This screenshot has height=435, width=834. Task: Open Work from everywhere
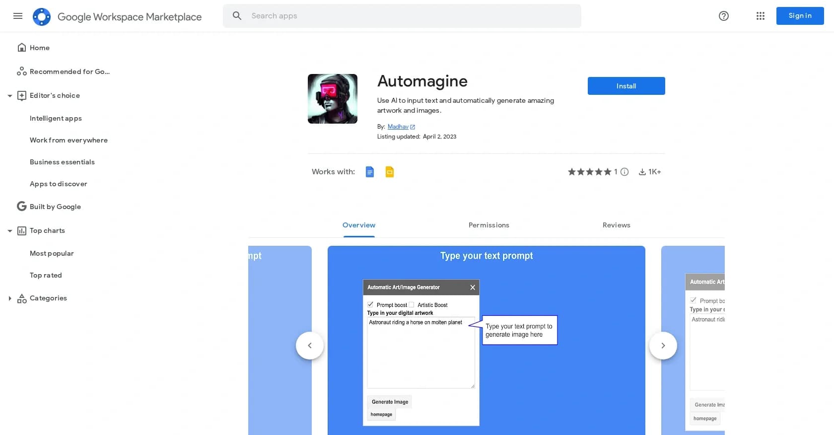point(69,140)
